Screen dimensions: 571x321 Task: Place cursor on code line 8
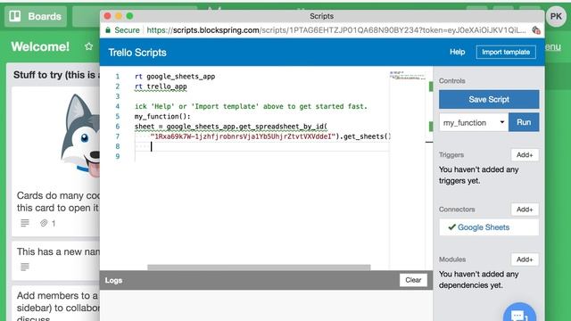click(261, 146)
